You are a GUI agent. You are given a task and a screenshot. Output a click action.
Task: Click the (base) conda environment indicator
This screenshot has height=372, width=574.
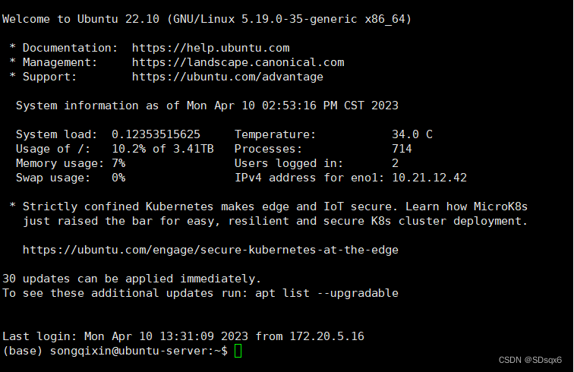click(23, 351)
